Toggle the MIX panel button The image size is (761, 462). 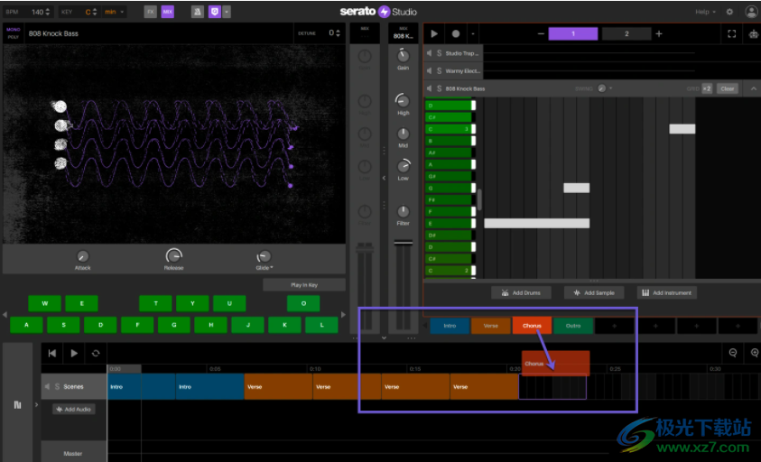tap(167, 12)
